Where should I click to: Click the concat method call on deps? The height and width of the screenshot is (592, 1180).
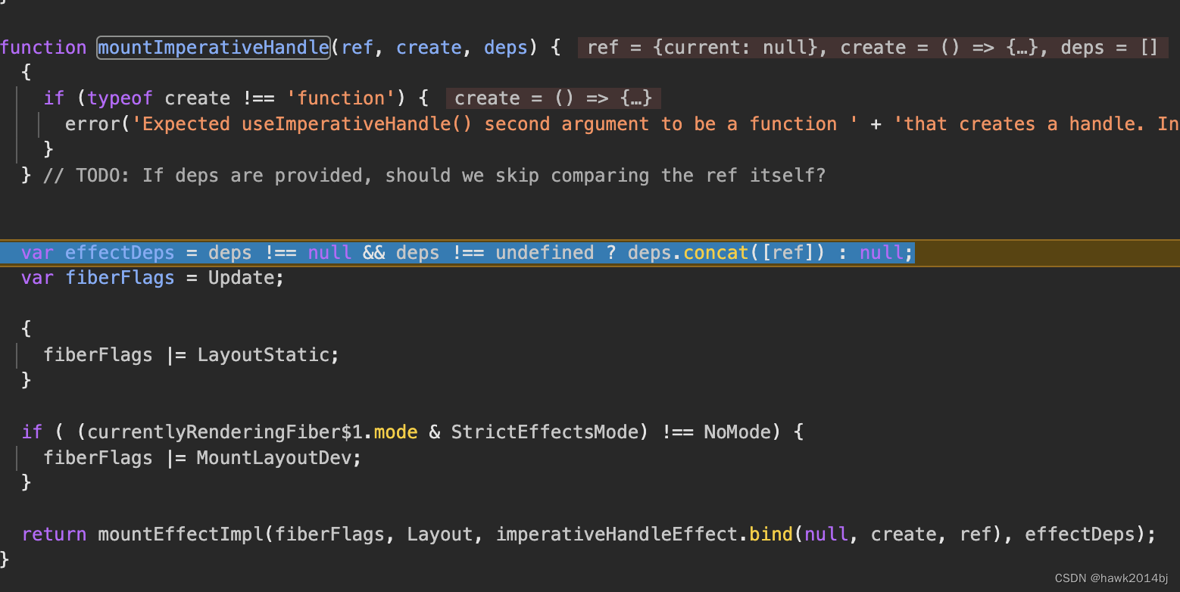pos(716,252)
